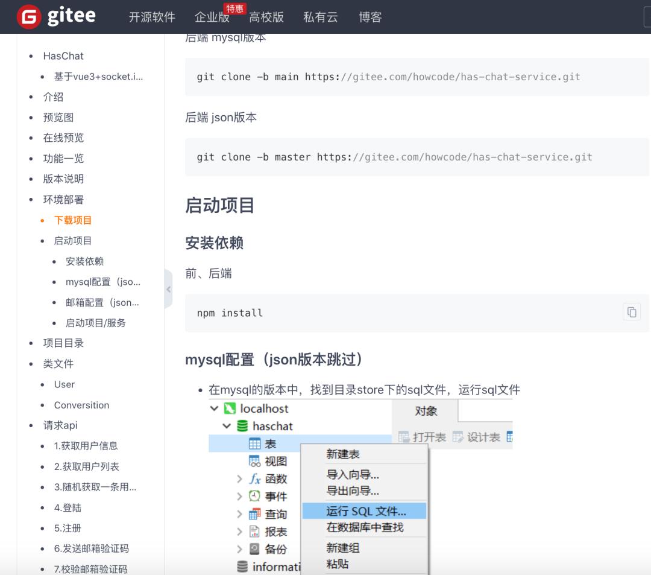Click the Gitee logo icon
651x575 pixels.
coord(29,17)
